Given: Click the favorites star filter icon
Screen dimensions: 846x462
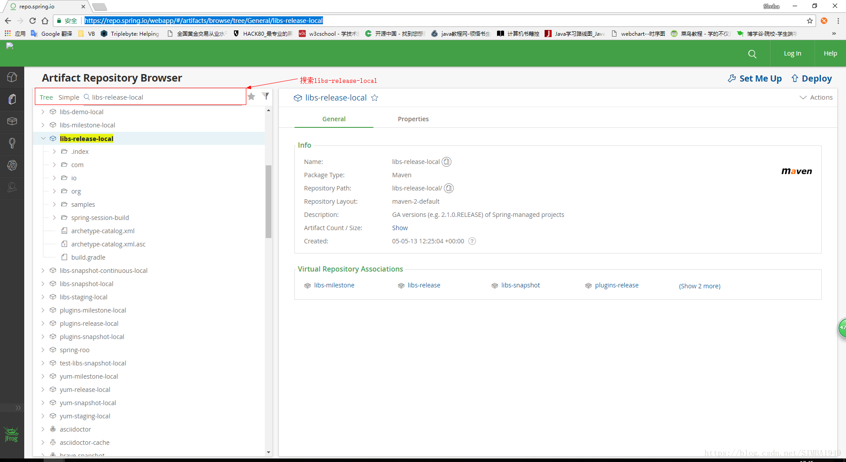Looking at the screenshot, I should click(251, 97).
